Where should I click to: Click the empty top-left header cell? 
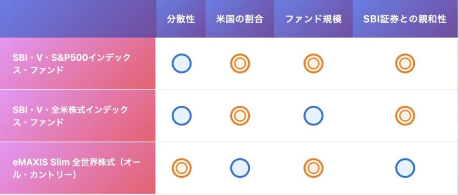click(78, 19)
